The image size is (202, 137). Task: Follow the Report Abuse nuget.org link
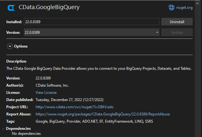click(x=103, y=114)
